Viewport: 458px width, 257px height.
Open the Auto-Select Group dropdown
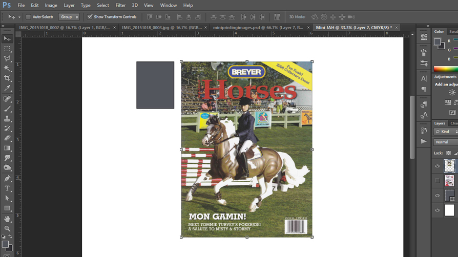click(69, 17)
